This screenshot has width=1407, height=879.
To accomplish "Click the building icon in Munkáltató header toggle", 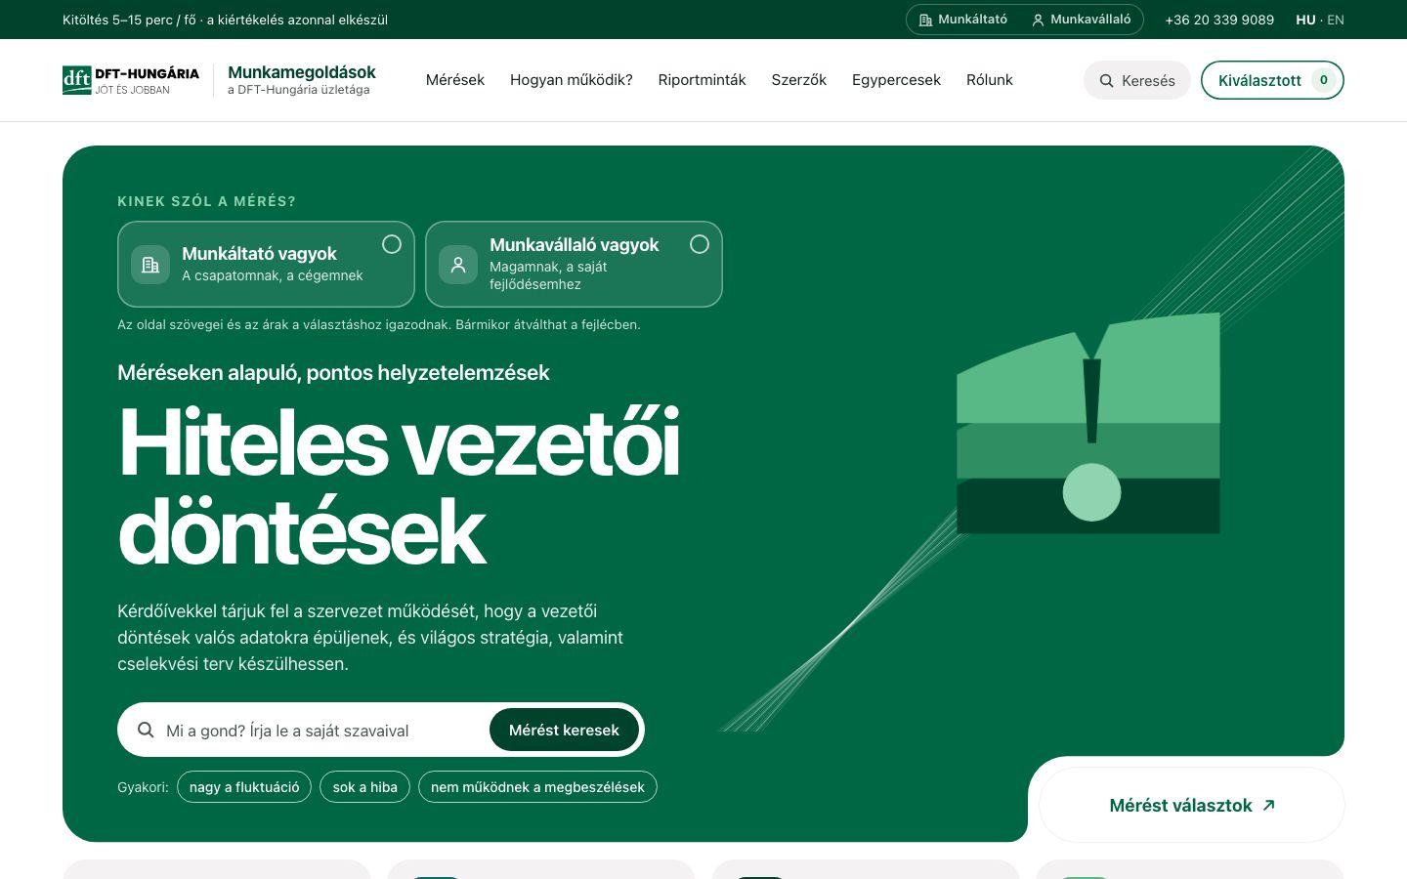I will pyautogui.click(x=925, y=20).
